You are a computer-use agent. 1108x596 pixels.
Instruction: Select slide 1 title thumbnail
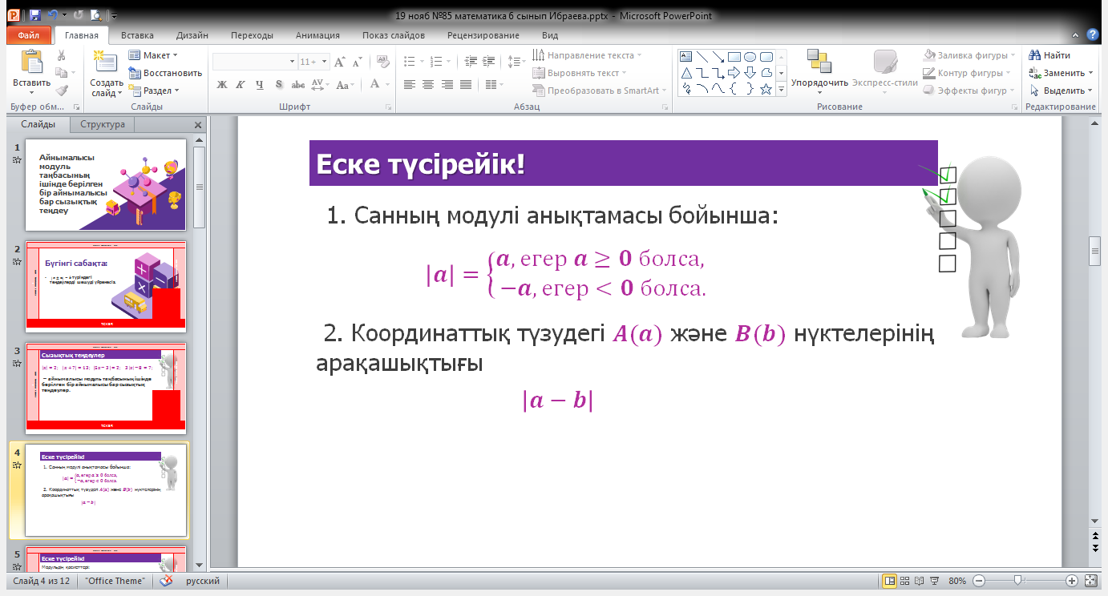[x=106, y=185]
